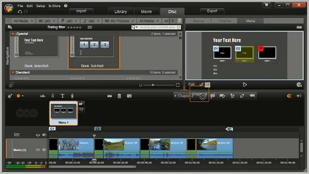Select the Menu 1 thumbnail
The height and width of the screenshot is (174, 309).
[63, 113]
